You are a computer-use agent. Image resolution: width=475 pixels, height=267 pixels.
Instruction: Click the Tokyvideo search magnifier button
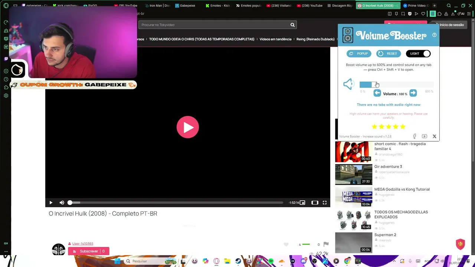[x=292, y=25]
